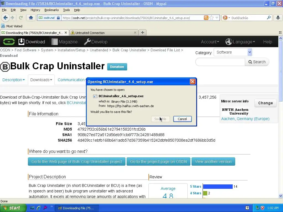283x212 pixels.
Task: Expand the Account menu
Action: pos(210,42)
